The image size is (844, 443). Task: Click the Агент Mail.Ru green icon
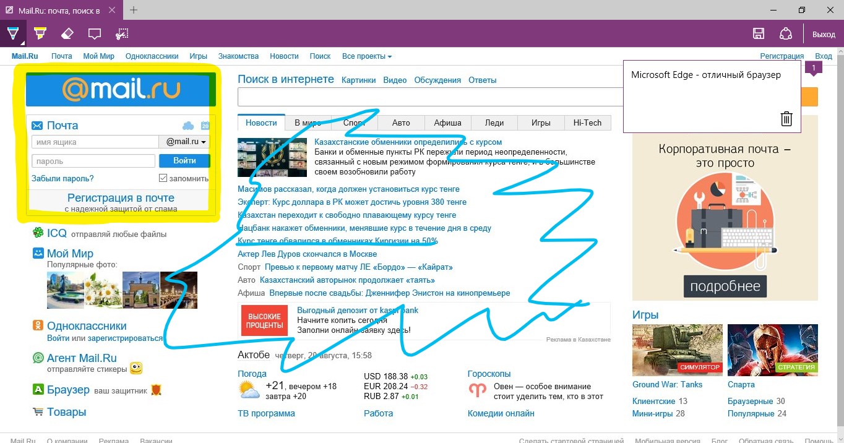click(38, 358)
